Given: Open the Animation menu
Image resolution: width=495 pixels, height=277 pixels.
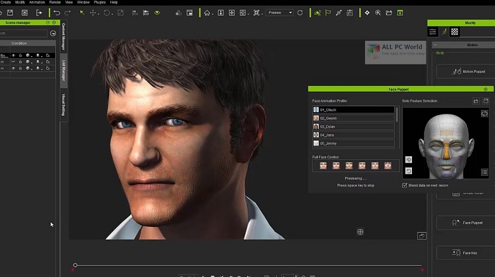Looking at the screenshot, I should coord(37,2).
